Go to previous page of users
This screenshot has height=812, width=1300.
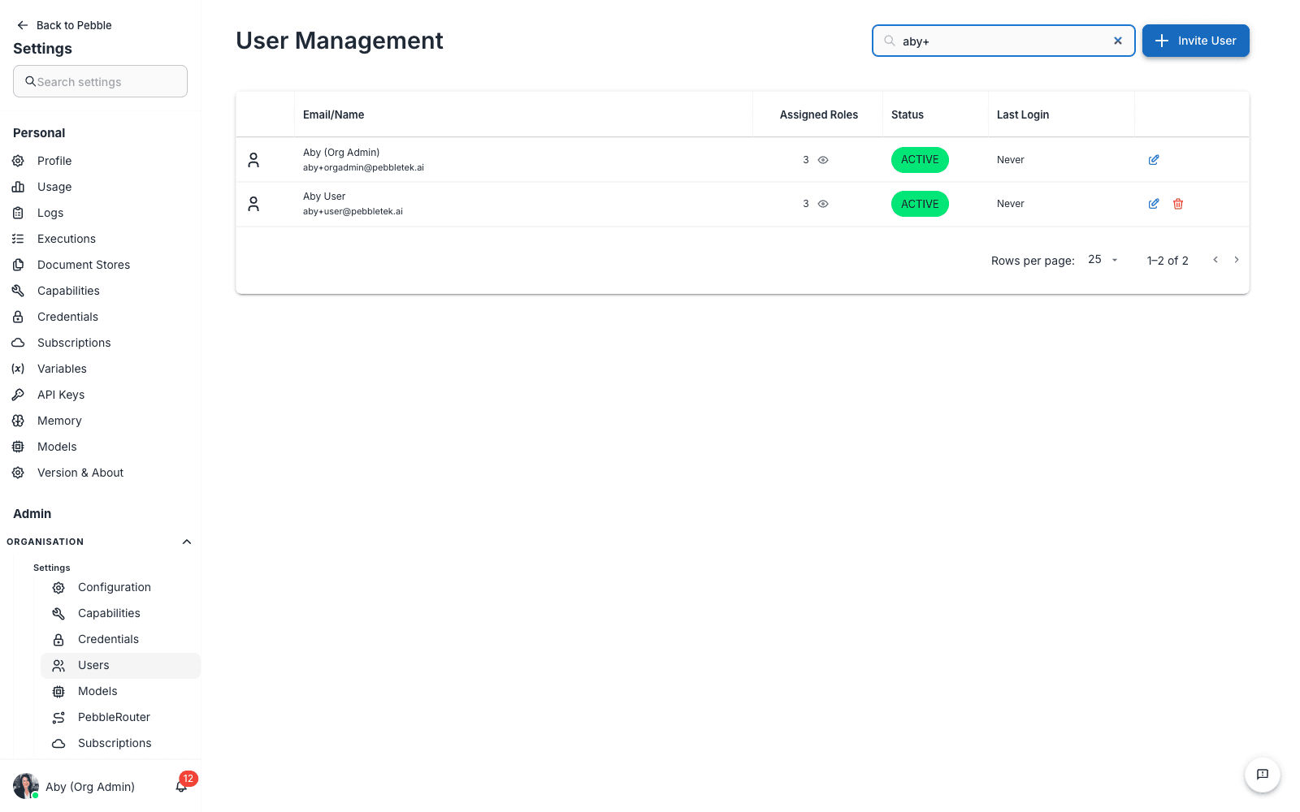[x=1215, y=260]
